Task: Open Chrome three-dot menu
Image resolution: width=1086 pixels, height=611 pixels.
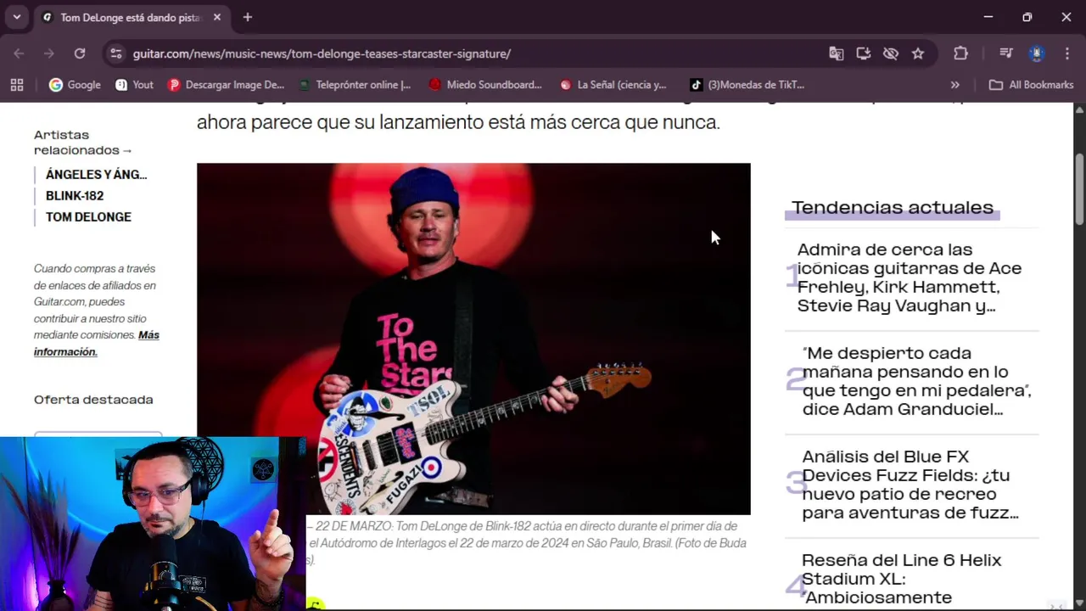Action: [x=1067, y=53]
